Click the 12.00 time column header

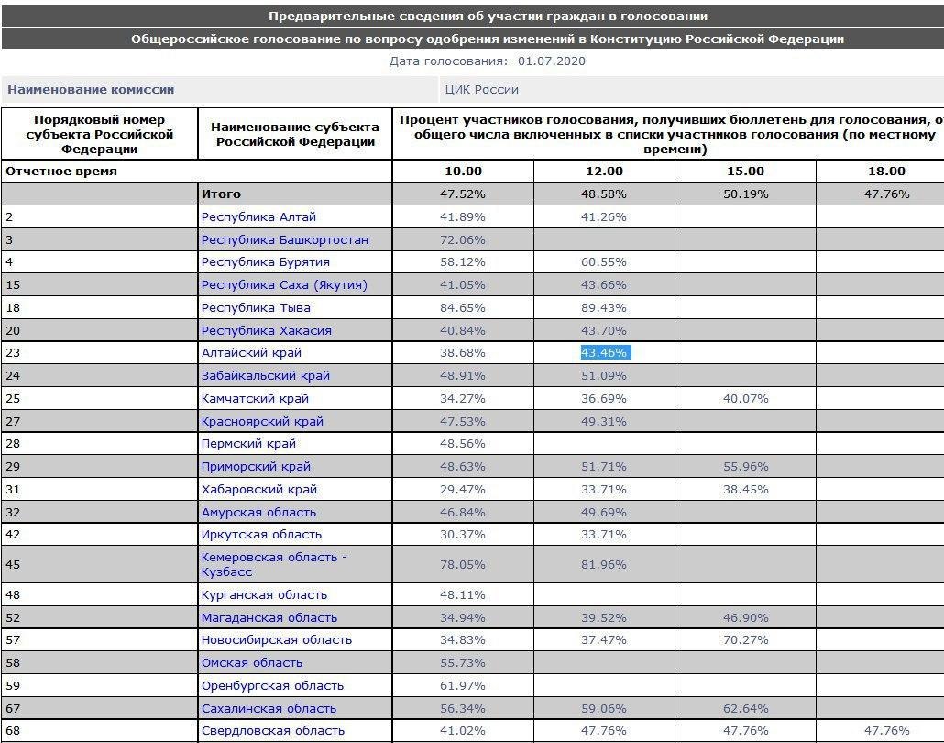605,172
